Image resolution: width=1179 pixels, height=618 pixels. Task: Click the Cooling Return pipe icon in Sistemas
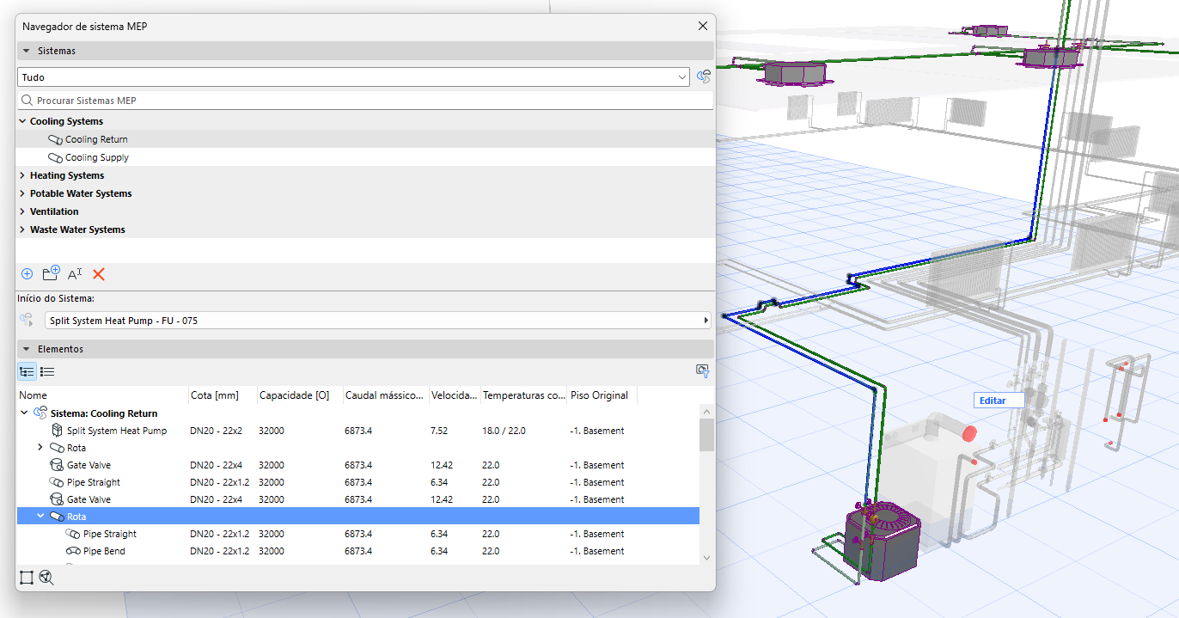pyautogui.click(x=55, y=139)
